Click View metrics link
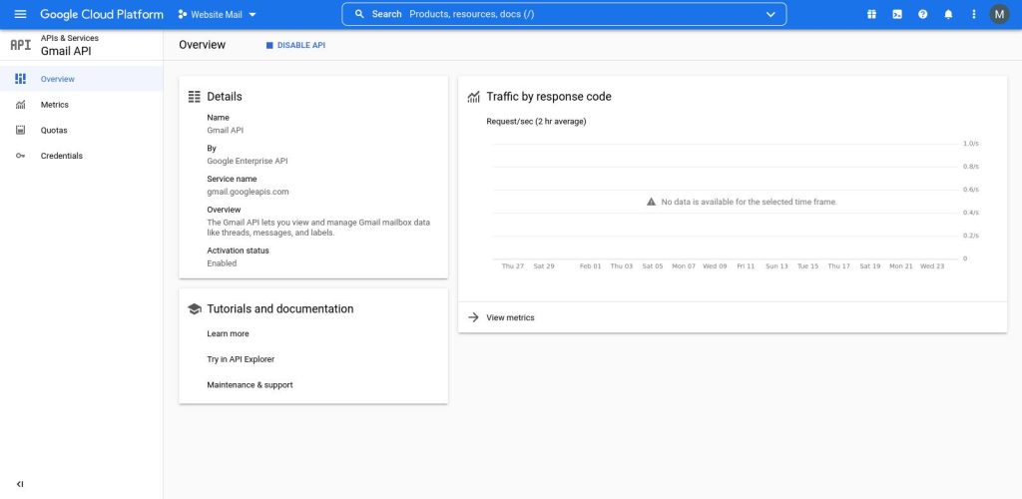 (510, 318)
